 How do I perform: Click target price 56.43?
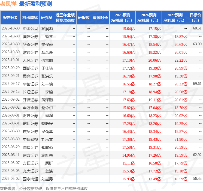point(197,178)
